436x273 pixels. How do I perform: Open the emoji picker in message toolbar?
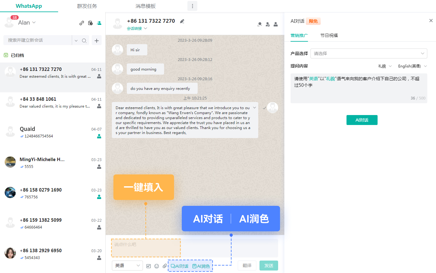click(157, 266)
